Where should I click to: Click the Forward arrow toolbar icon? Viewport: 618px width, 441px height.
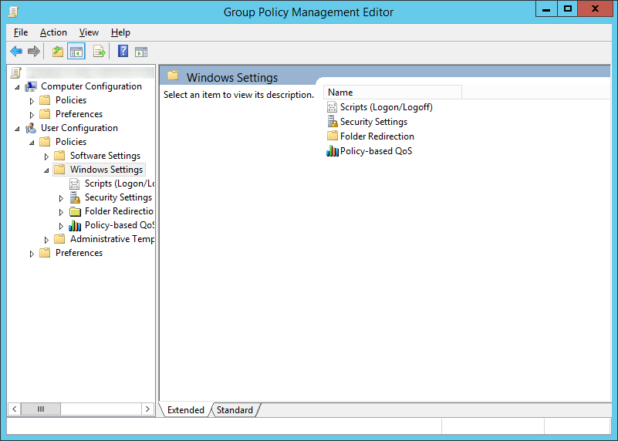[34, 51]
